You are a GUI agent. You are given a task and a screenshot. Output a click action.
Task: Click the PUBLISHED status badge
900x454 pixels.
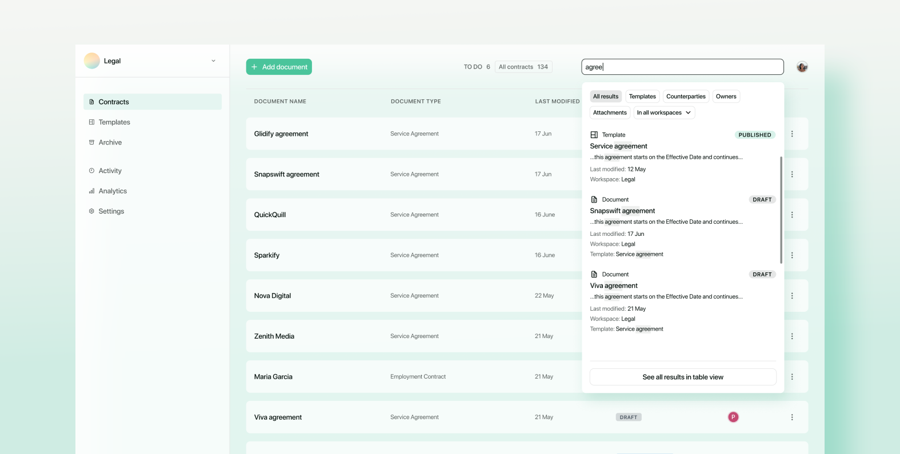pos(755,135)
